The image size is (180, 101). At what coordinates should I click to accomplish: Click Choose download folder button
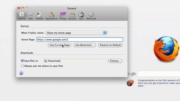(115, 61)
